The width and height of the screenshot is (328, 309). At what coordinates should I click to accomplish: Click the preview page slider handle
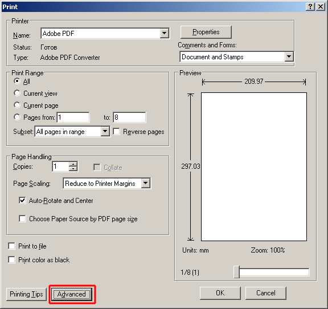(236, 272)
